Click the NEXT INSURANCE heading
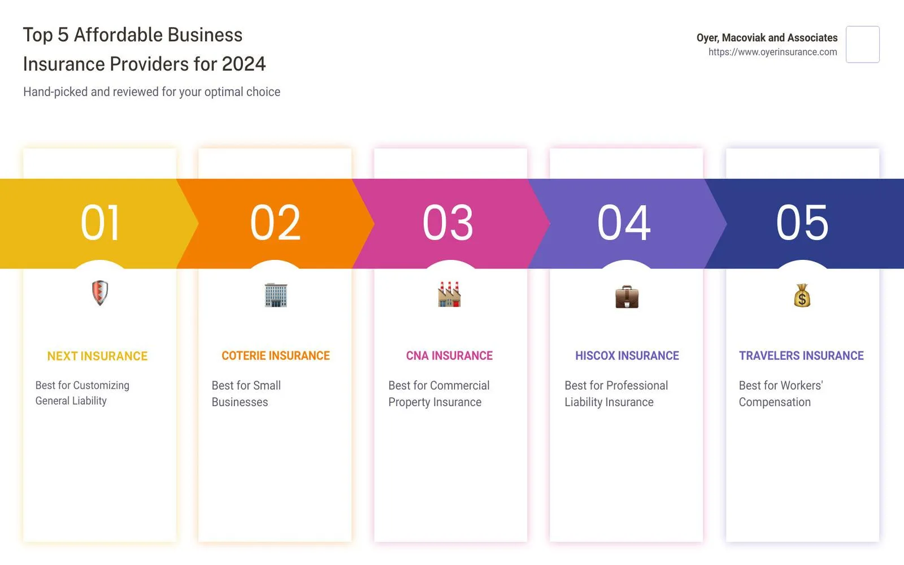Viewport: 904px width, 565px height. click(x=97, y=356)
